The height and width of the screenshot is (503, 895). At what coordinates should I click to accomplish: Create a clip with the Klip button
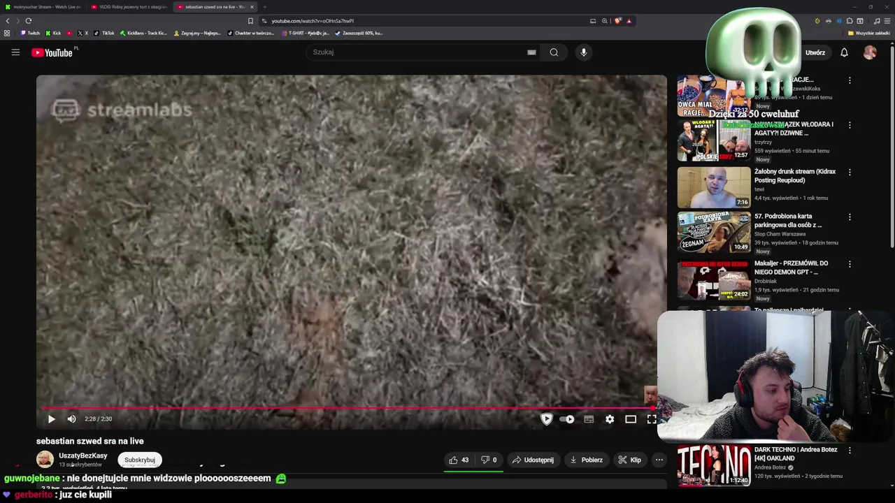[x=629, y=460]
